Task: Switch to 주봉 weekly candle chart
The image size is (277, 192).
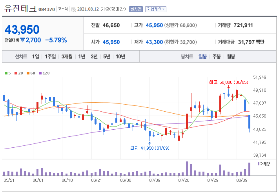Action: click(x=217, y=57)
